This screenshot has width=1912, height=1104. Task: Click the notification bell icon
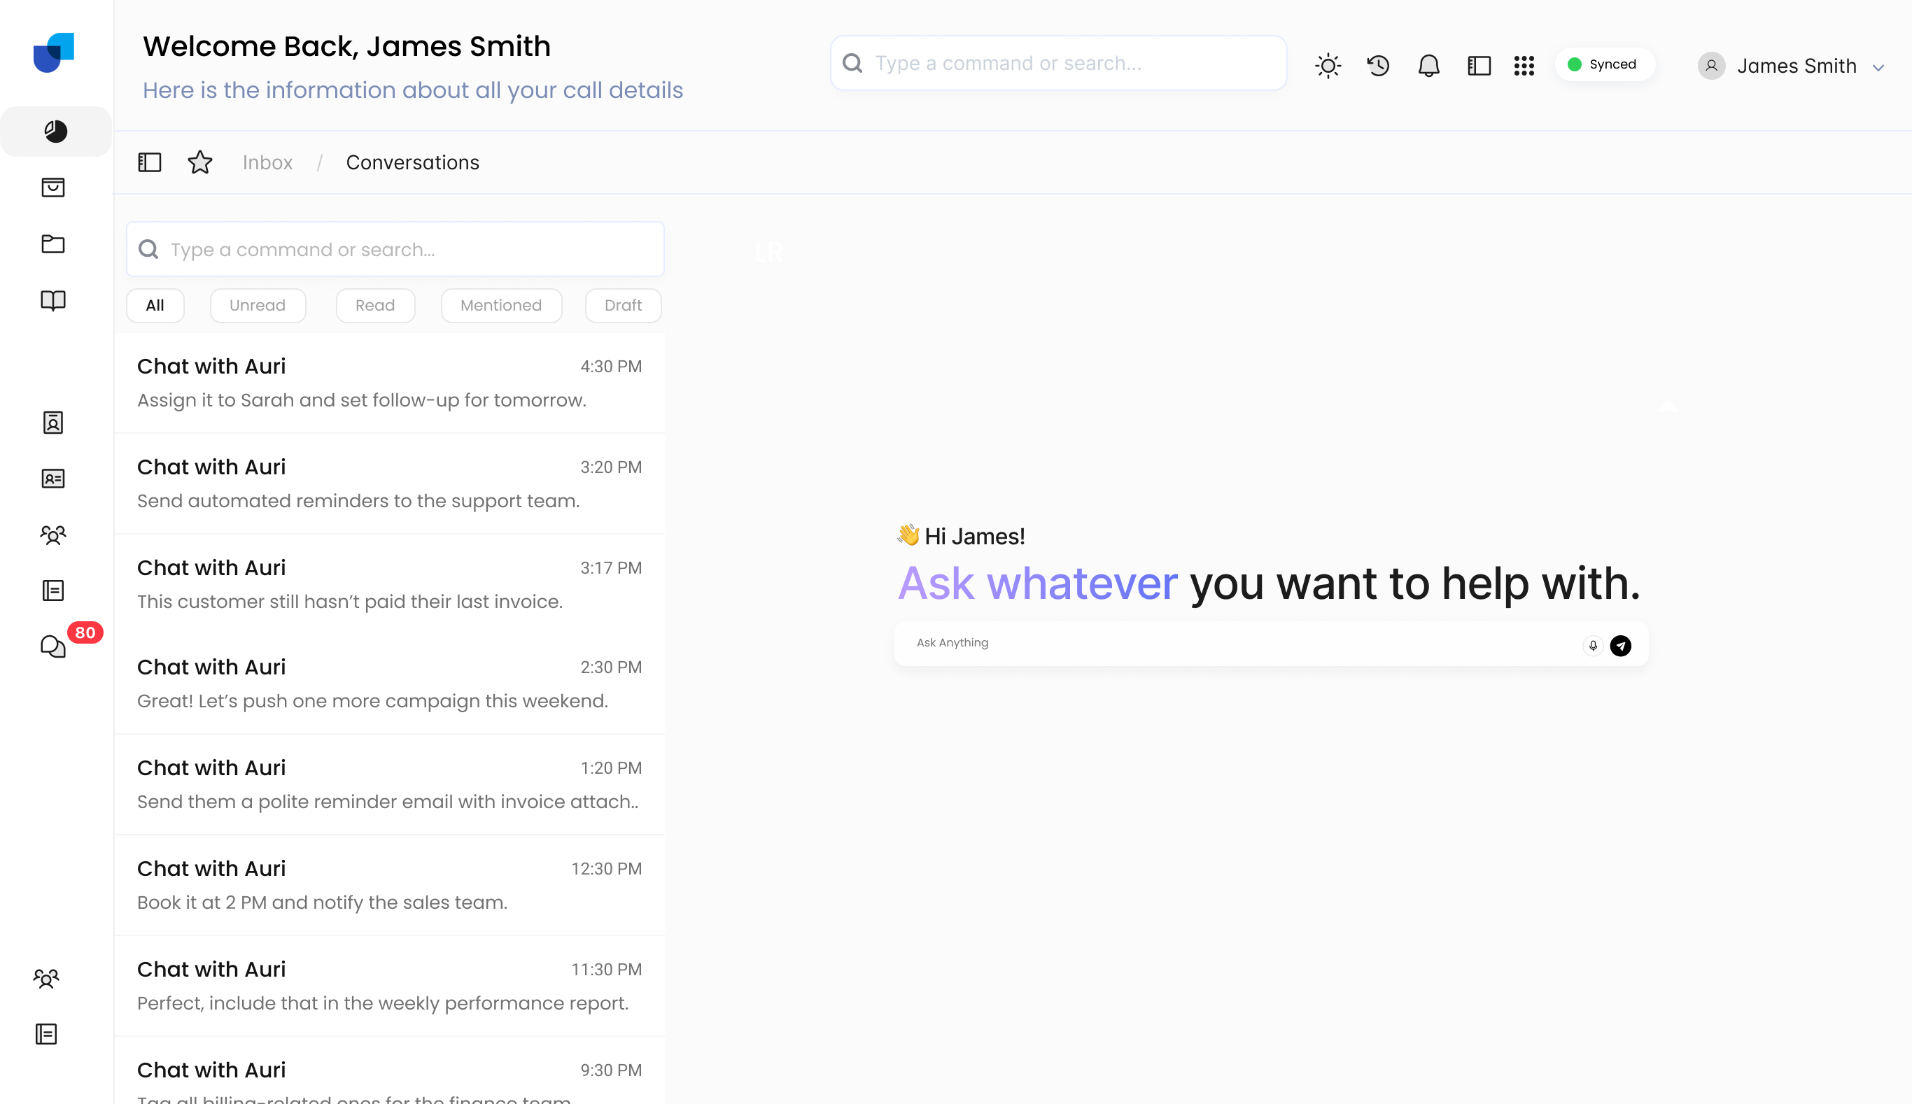pyautogui.click(x=1428, y=65)
